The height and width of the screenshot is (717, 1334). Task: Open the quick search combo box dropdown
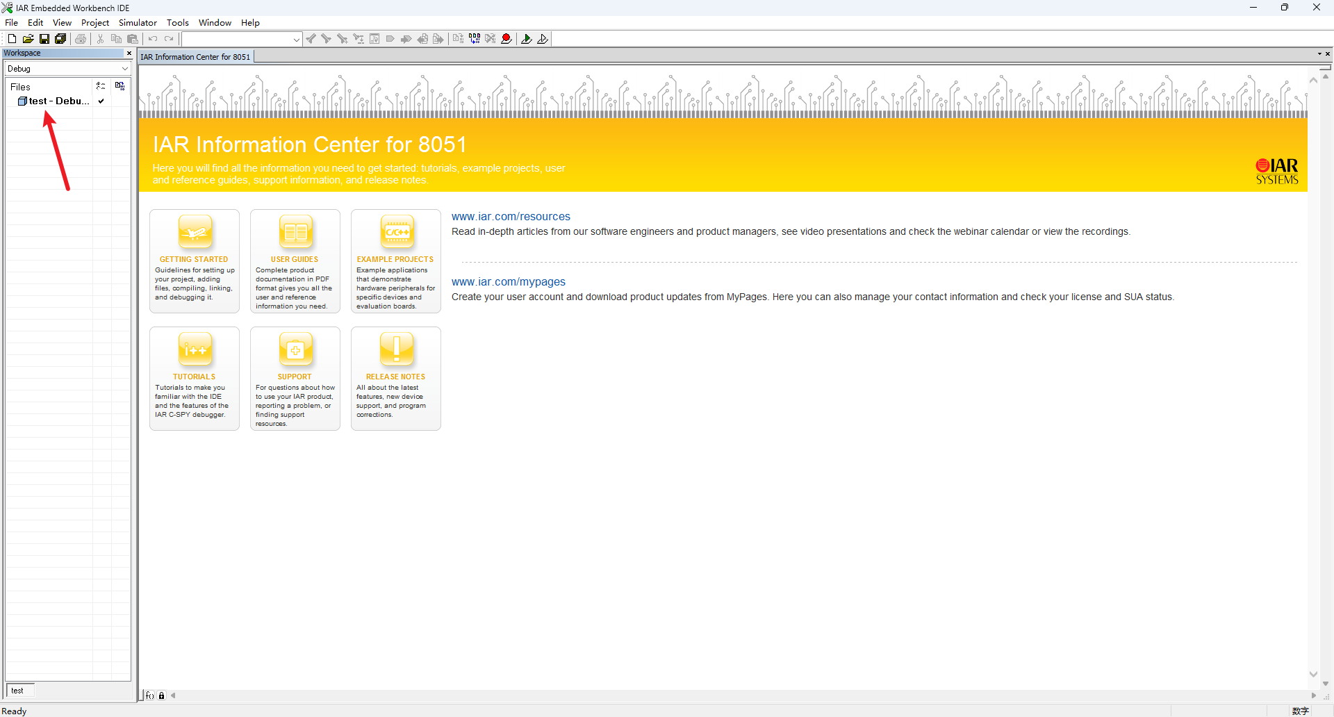(x=297, y=40)
